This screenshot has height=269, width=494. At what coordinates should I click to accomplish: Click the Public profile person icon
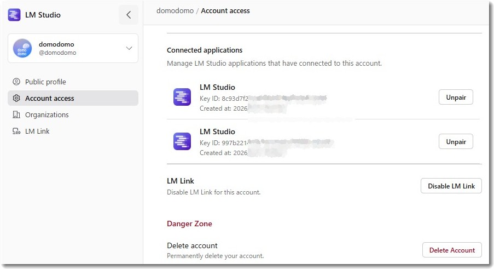(x=16, y=82)
